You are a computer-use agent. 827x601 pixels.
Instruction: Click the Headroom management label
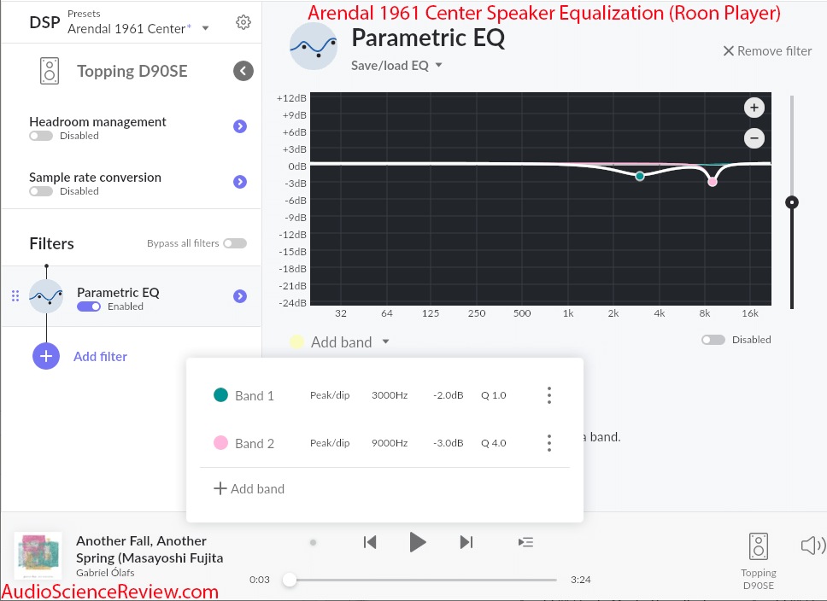coord(97,122)
